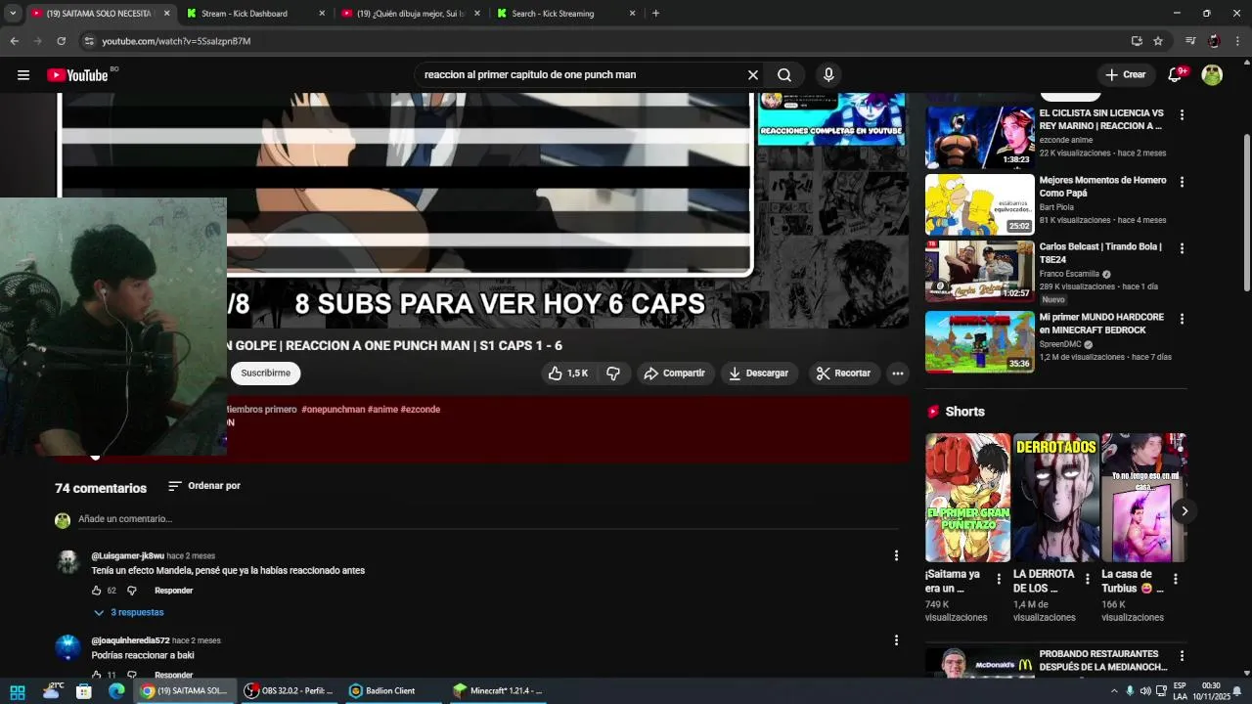
Task: Show next Shorts with the arrow
Action: click(x=1184, y=511)
